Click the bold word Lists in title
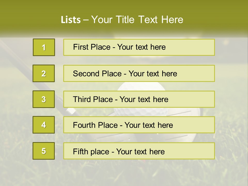This screenshot has width=248, height=186. [71, 20]
